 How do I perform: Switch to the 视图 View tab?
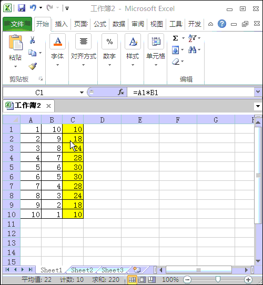(x=157, y=24)
